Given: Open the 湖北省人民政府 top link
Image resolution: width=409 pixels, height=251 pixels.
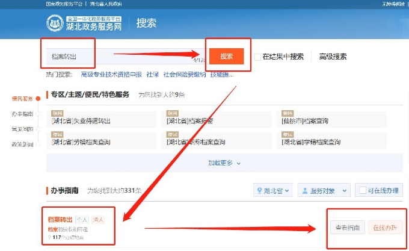Looking at the screenshot, I should 106,4.
